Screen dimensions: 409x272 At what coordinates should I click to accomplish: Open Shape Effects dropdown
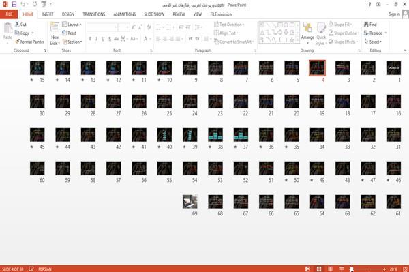pos(344,42)
